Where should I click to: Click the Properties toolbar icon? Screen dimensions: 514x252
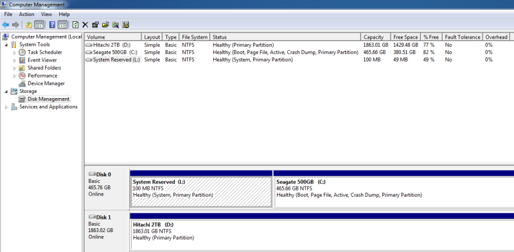click(95, 25)
